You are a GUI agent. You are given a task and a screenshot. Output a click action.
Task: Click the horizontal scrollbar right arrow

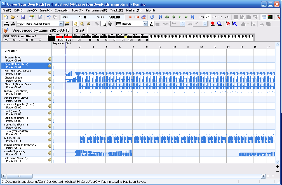tap(263, 176)
